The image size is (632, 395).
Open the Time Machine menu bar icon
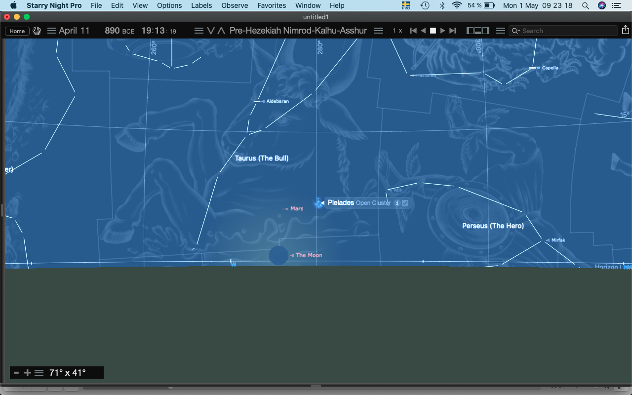tap(425, 5)
